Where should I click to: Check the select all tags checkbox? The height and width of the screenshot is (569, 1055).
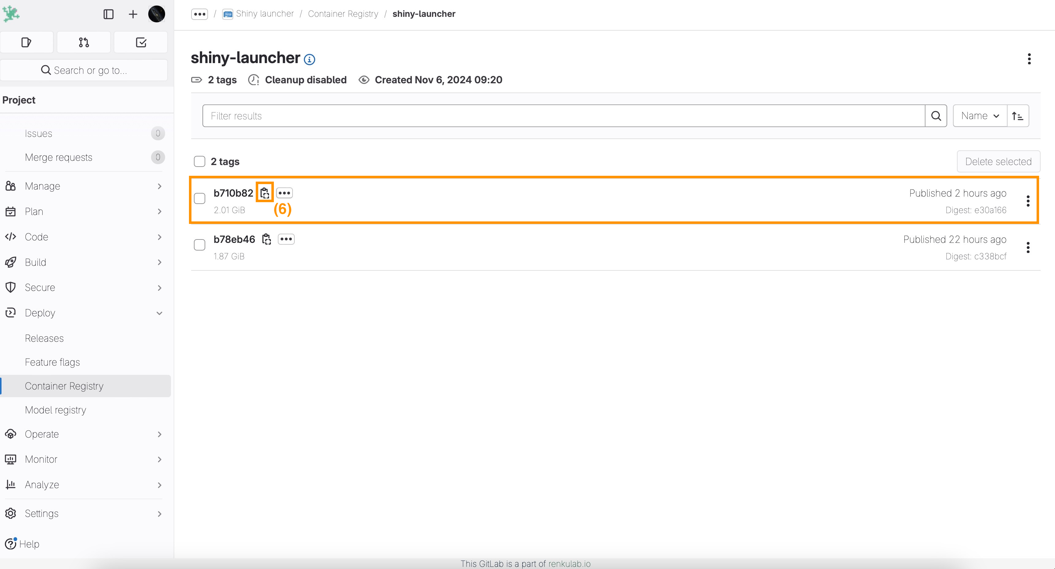pos(199,162)
